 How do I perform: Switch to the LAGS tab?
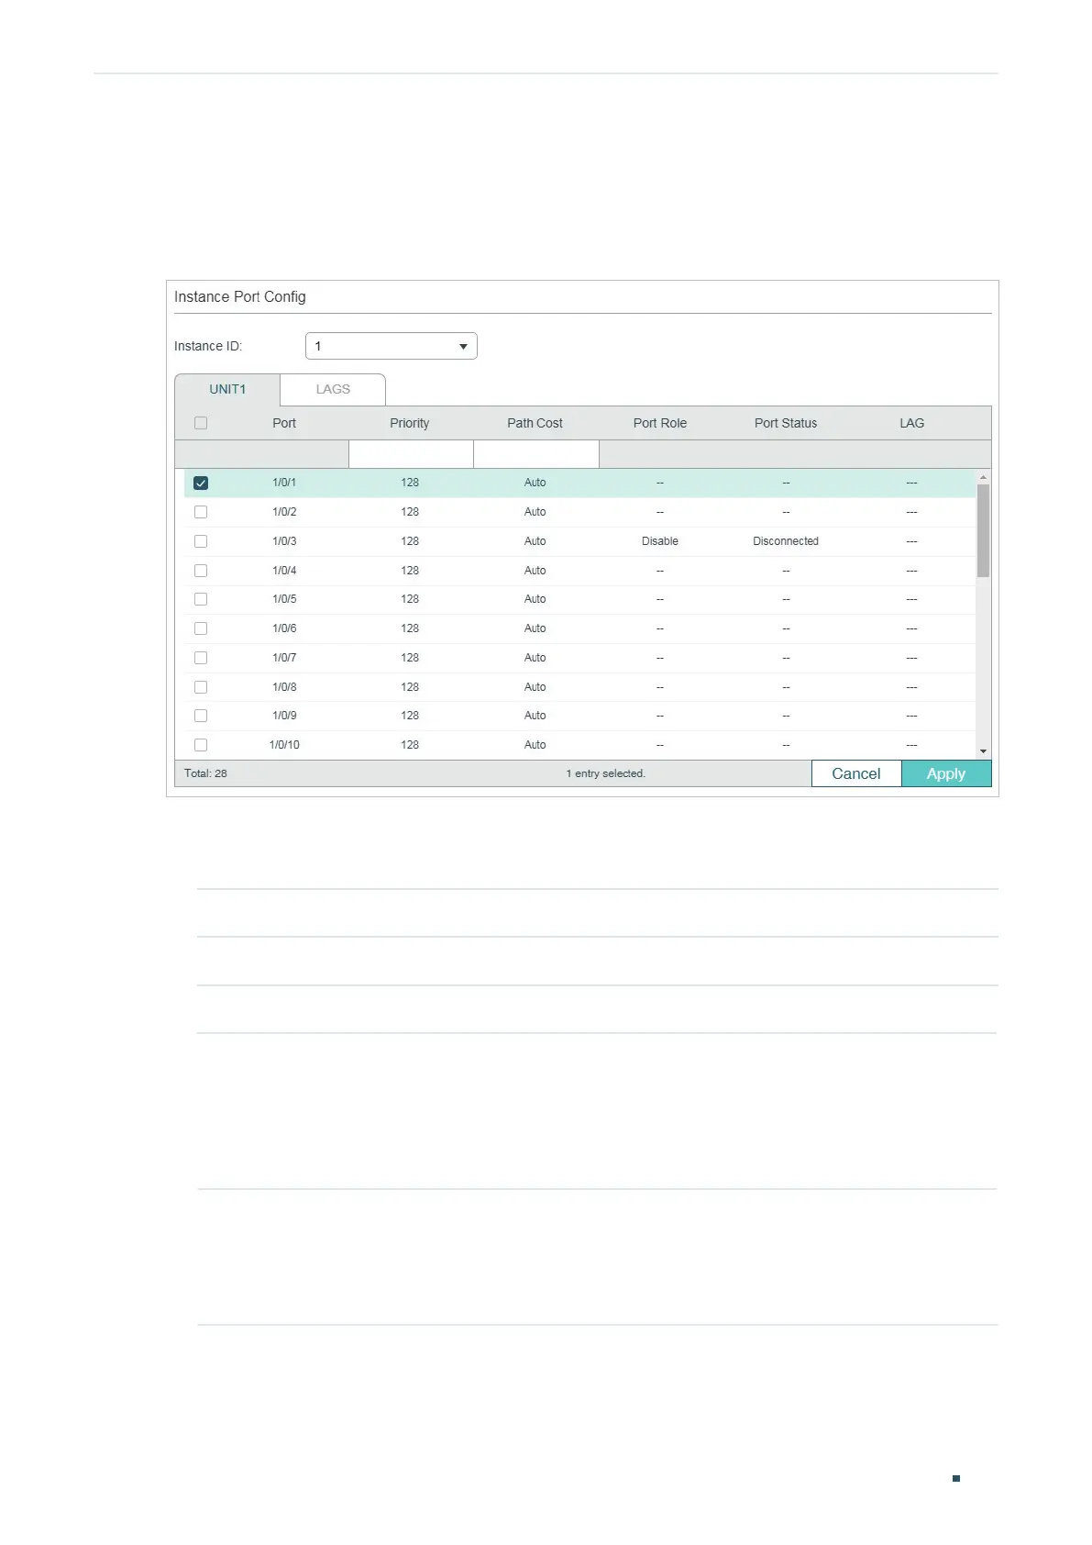click(x=333, y=389)
